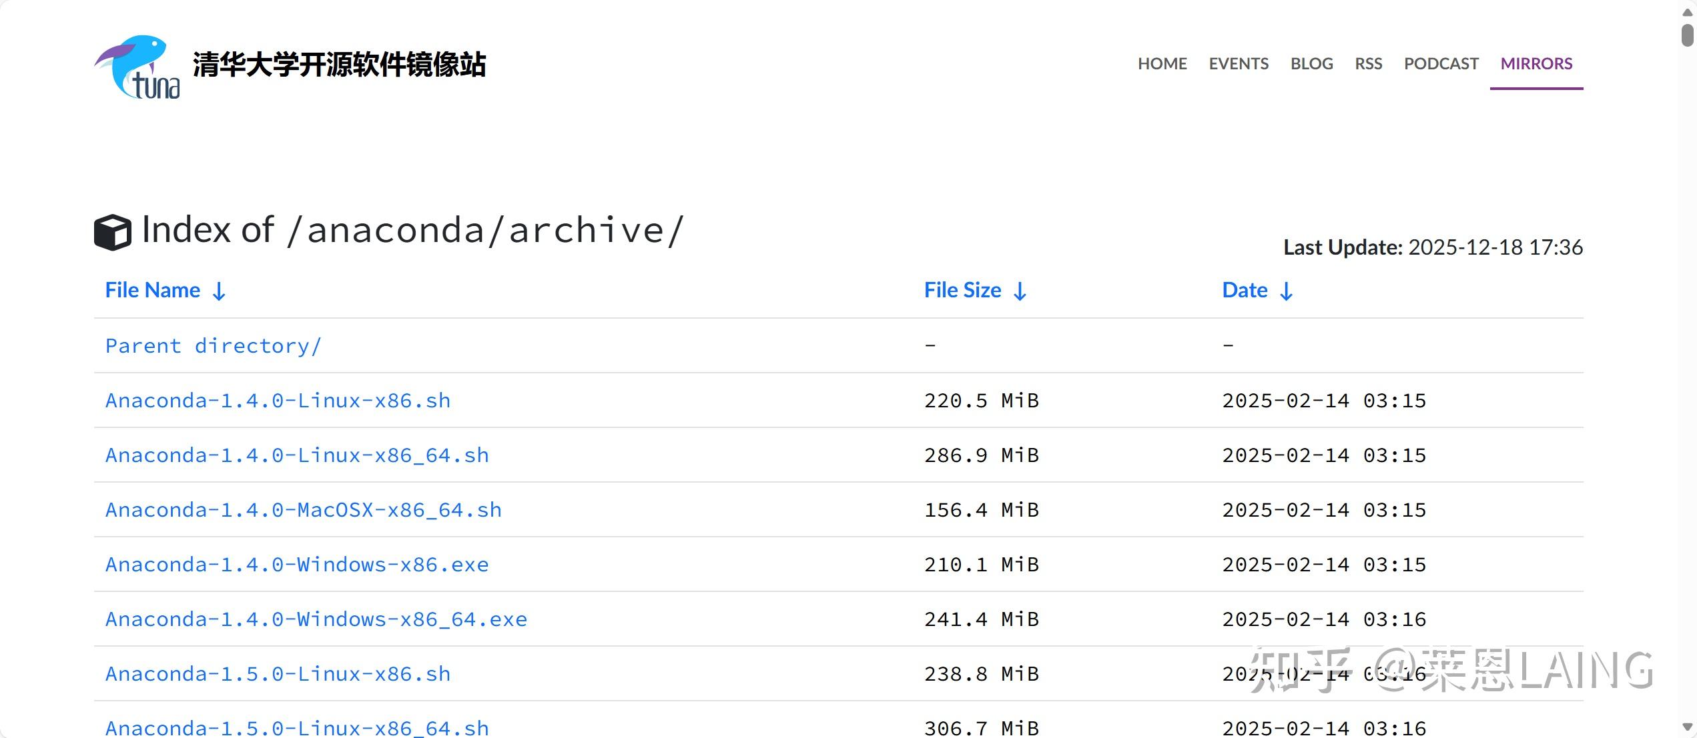Click the TUNA fish logo
This screenshot has height=738, width=1697.
click(137, 67)
